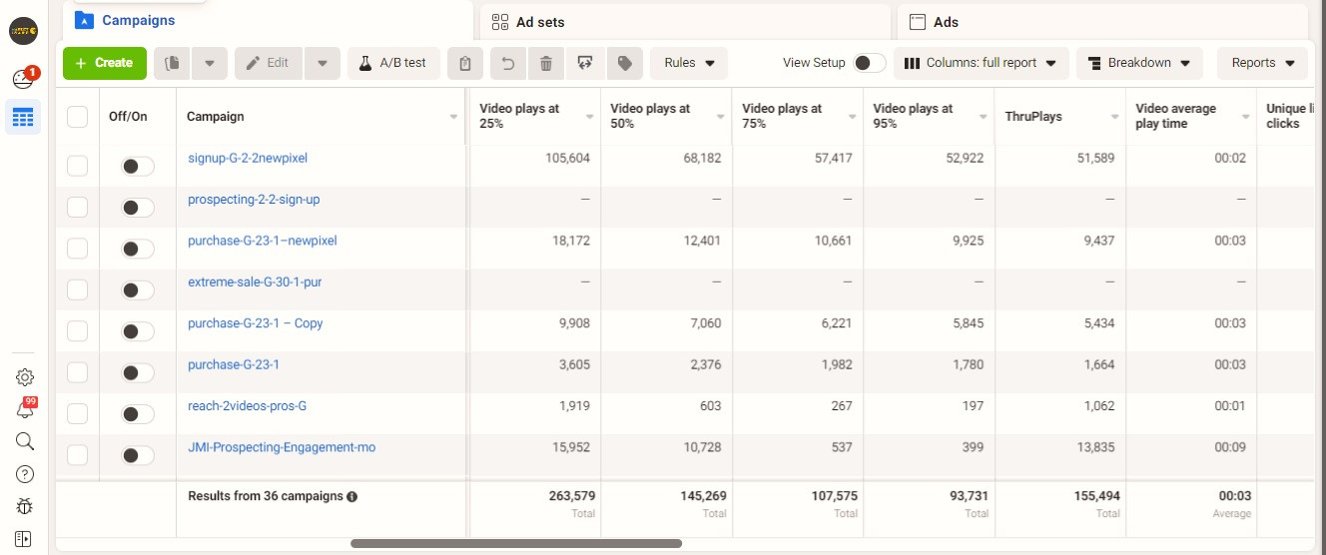Toggle on the purchase-G-23-1–newpixel campaign
This screenshot has height=555, width=1326.
(138, 250)
